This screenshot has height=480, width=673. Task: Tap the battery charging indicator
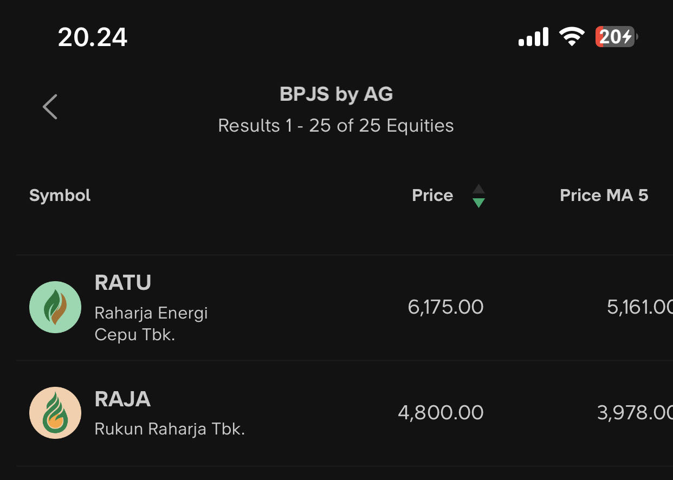616,37
